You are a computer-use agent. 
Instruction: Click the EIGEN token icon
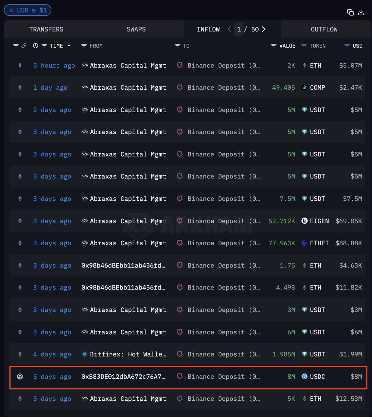pos(305,221)
